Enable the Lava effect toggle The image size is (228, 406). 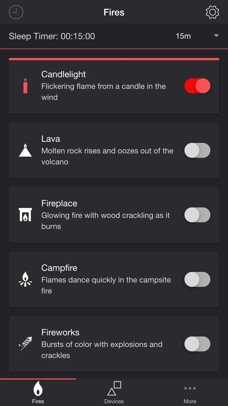(x=197, y=150)
